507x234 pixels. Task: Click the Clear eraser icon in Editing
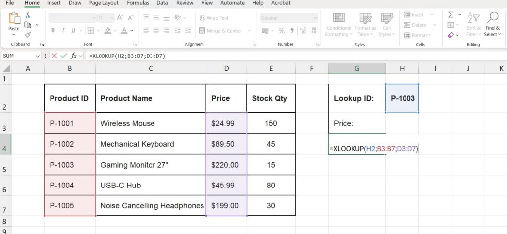tap(450, 35)
